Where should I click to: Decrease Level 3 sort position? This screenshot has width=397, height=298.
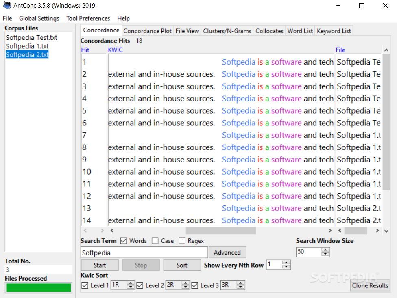click(240, 287)
